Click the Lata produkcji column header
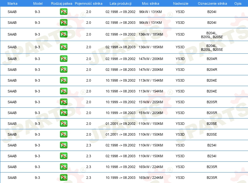This screenshot has height=183, width=248. pyautogui.click(x=121, y=3)
